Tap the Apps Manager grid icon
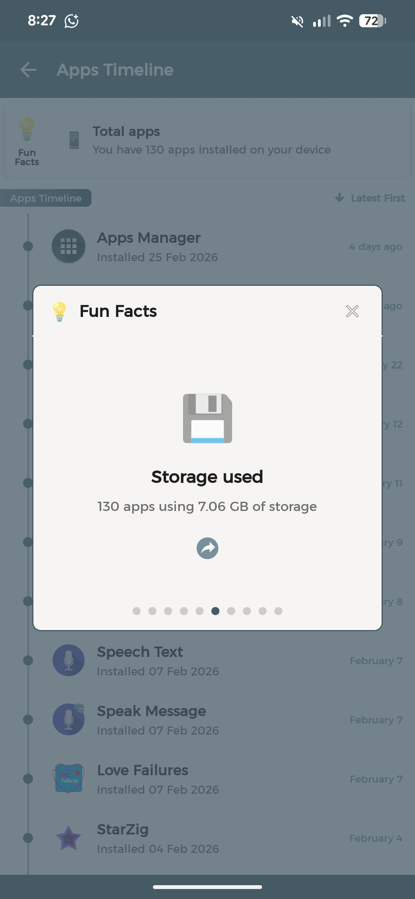This screenshot has height=899, width=415. pos(68,246)
